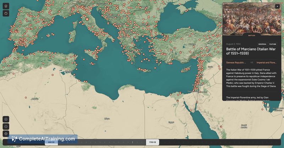Click the square icon below layers button
The image size is (284, 148).
pos(6,13)
